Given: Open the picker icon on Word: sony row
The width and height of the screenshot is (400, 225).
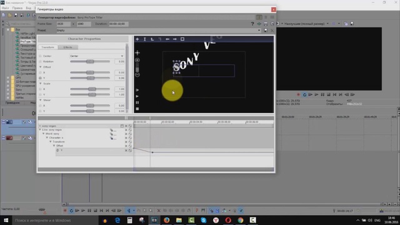Looking at the screenshot, I should coord(112,134).
